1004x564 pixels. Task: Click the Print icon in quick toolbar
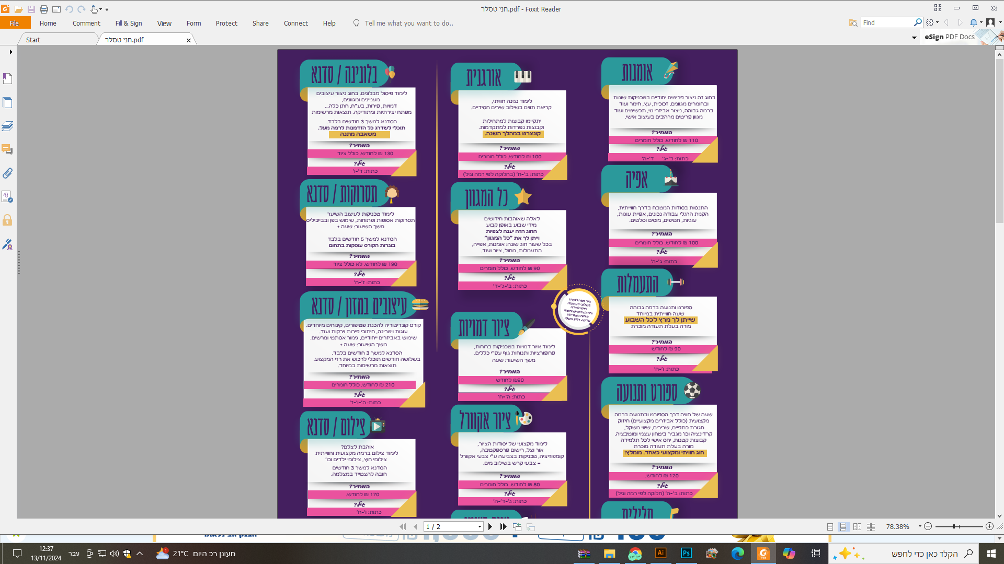(x=44, y=9)
